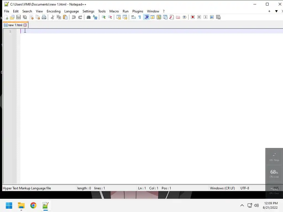This screenshot has height=212, width=283.
Task: Open the Tools menu
Action: [102, 11]
